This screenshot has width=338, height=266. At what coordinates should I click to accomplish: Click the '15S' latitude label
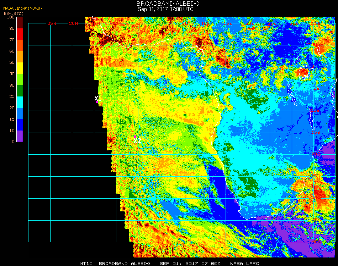[x=316, y=132]
